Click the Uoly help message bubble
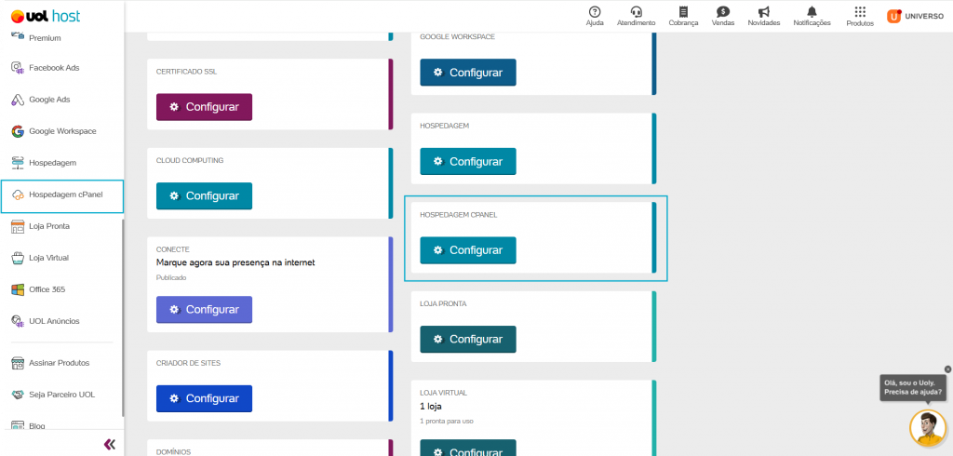Image resolution: width=953 pixels, height=456 pixels. point(913,388)
